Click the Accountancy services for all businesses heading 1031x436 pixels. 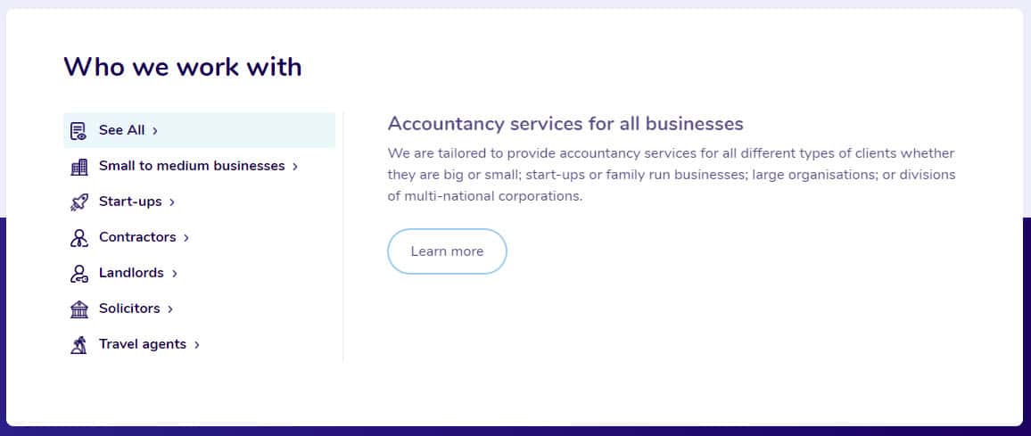[x=565, y=124]
